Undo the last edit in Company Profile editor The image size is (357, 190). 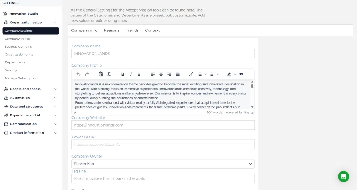(x=78, y=74)
